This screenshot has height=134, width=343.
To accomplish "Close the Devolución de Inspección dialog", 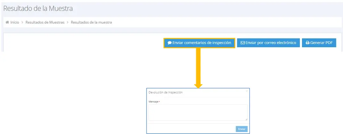I will [247, 91].
